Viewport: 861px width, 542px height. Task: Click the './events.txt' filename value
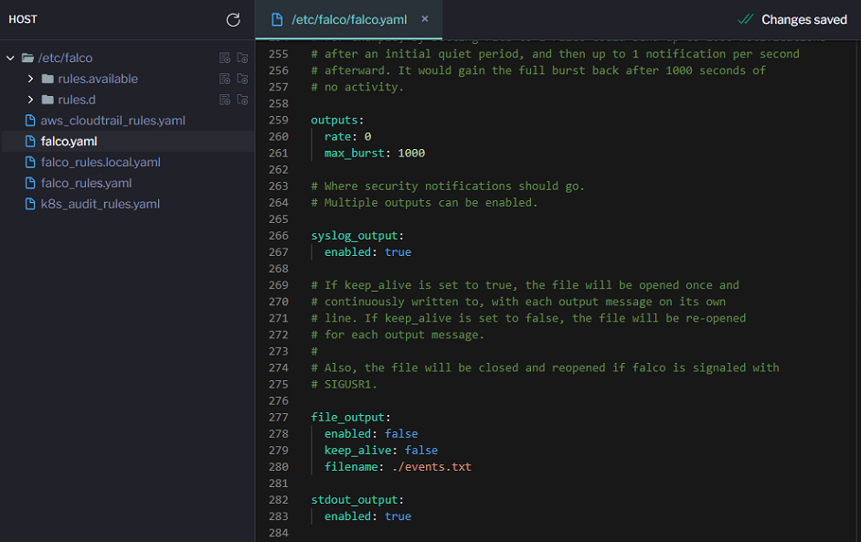pos(431,467)
